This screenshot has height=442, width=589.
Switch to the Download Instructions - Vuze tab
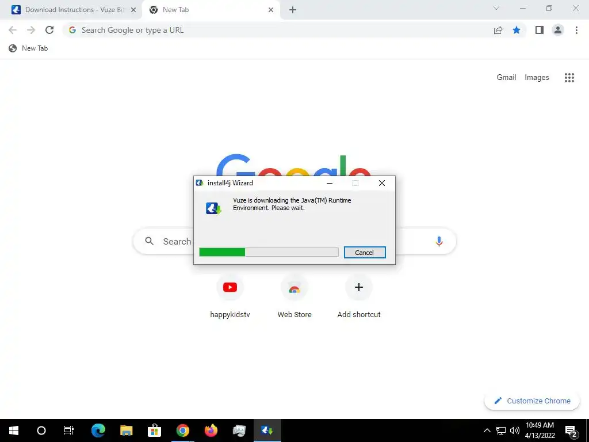tap(70, 10)
